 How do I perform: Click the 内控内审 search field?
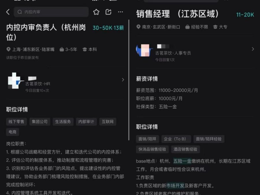[x=51, y=12]
